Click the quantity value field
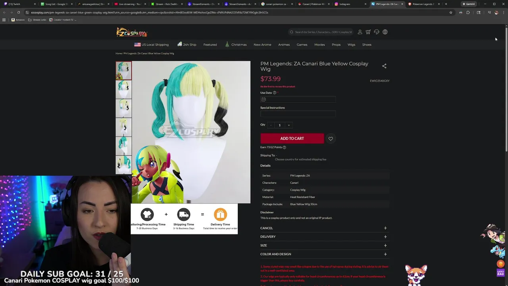Screen dimensions: 508x286 279,125
